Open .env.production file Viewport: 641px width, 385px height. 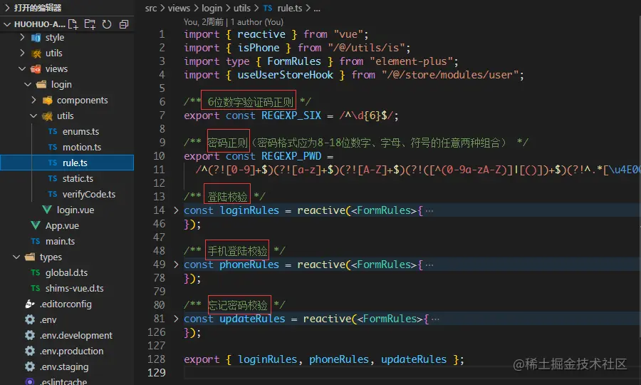point(71,351)
